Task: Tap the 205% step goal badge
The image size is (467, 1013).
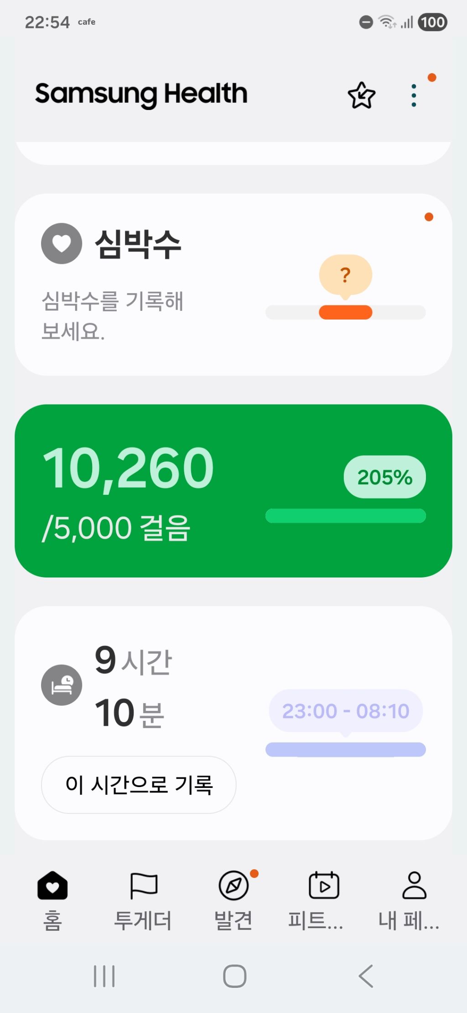Action: [x=384, y=477]
